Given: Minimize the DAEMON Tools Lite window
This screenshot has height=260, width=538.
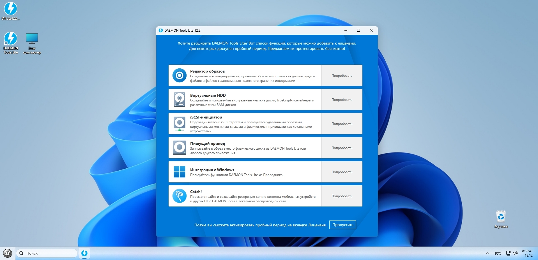Looking at the screenshot, I should tap(346, 30).
